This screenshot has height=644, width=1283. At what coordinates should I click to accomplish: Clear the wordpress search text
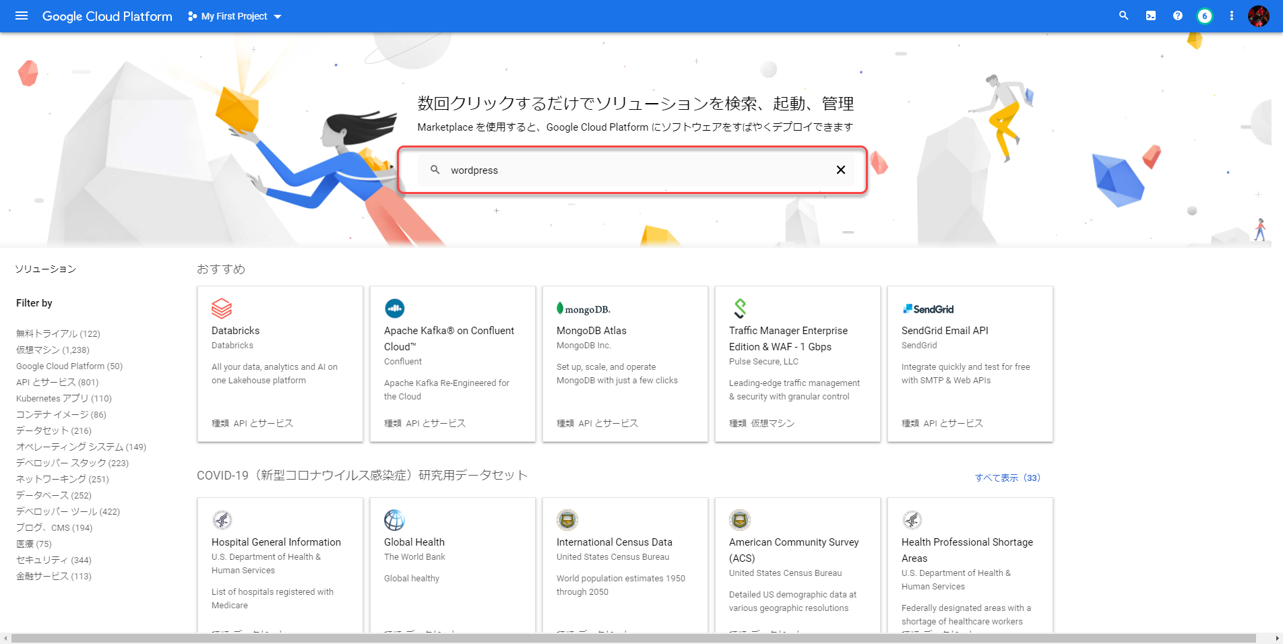[x=840, y=170]
